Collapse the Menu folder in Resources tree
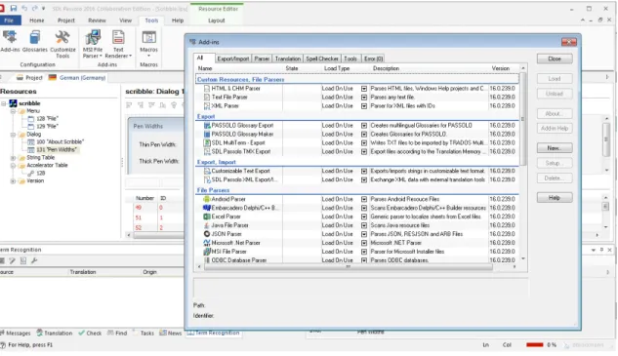This screenshot has height=356, width=618. point(13,111)
